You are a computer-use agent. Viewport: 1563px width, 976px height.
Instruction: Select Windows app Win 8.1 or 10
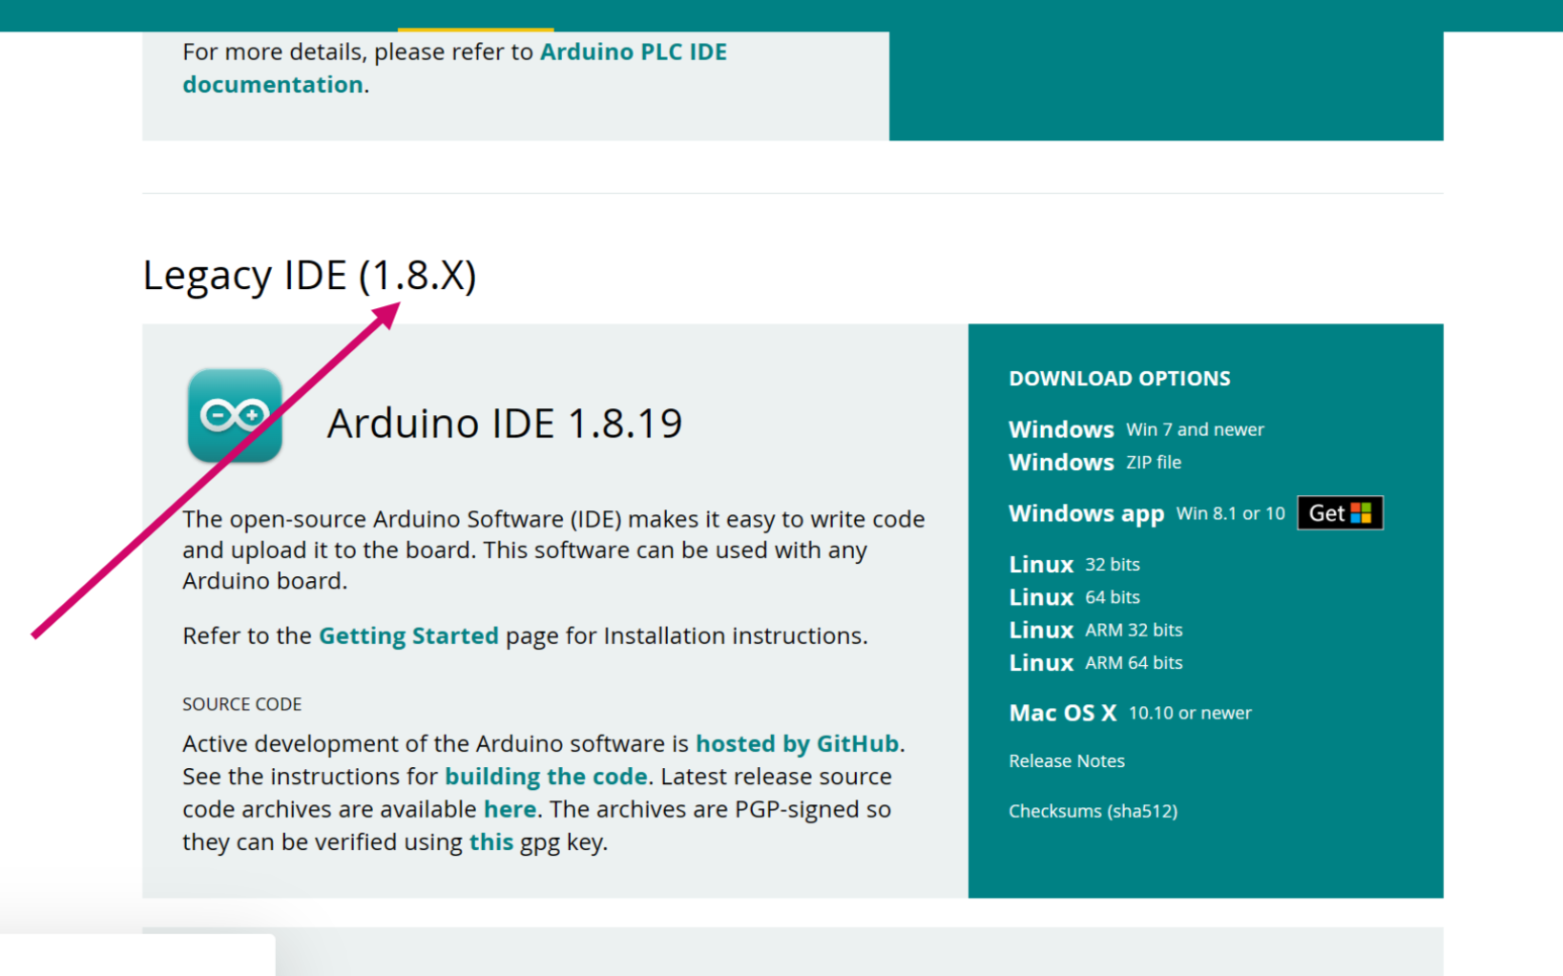coord(1146,513)
